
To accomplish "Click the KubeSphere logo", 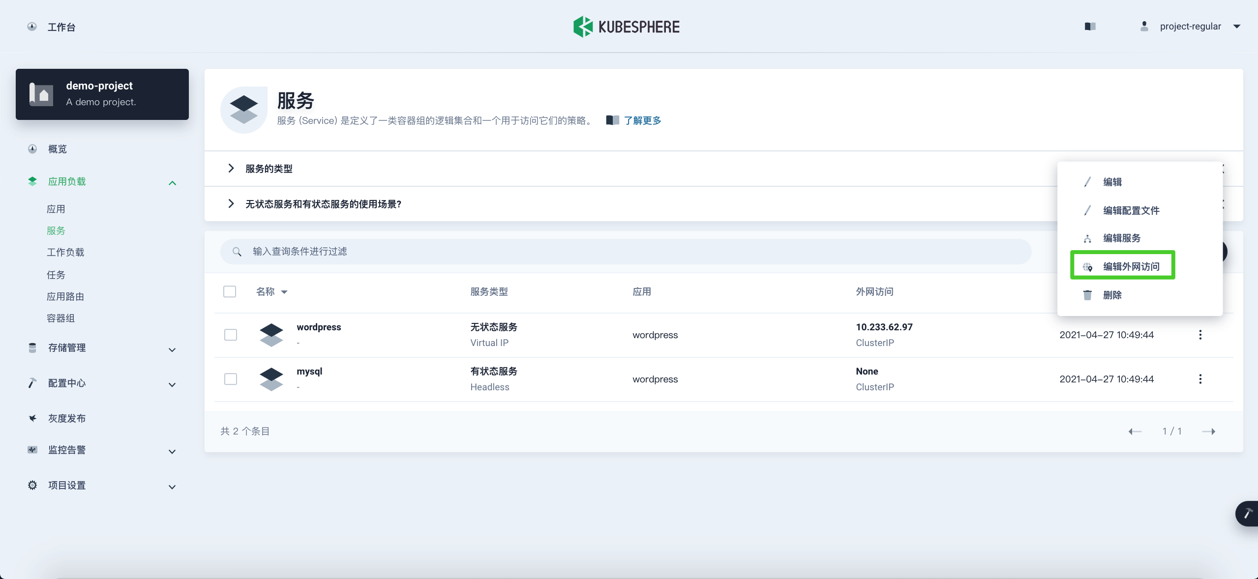I will coord(626,27).
